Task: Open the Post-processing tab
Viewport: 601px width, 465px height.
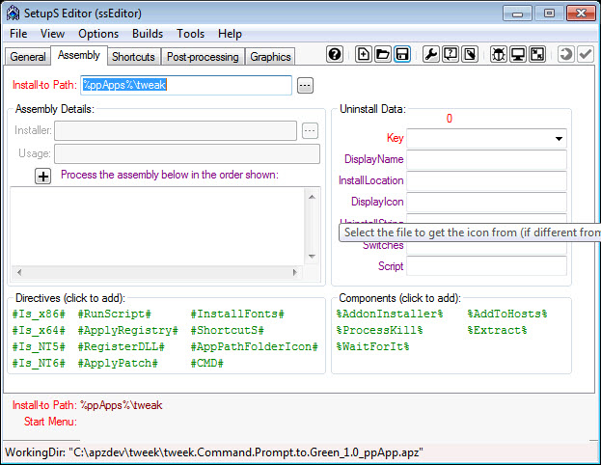Action: [x=203, y=57]
